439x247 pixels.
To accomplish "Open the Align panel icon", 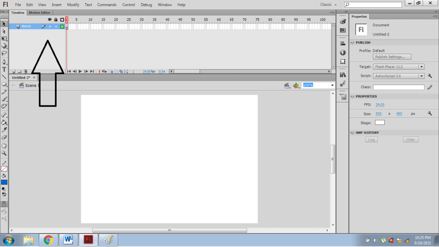I will pyautogui.click(x=343, y=43).
